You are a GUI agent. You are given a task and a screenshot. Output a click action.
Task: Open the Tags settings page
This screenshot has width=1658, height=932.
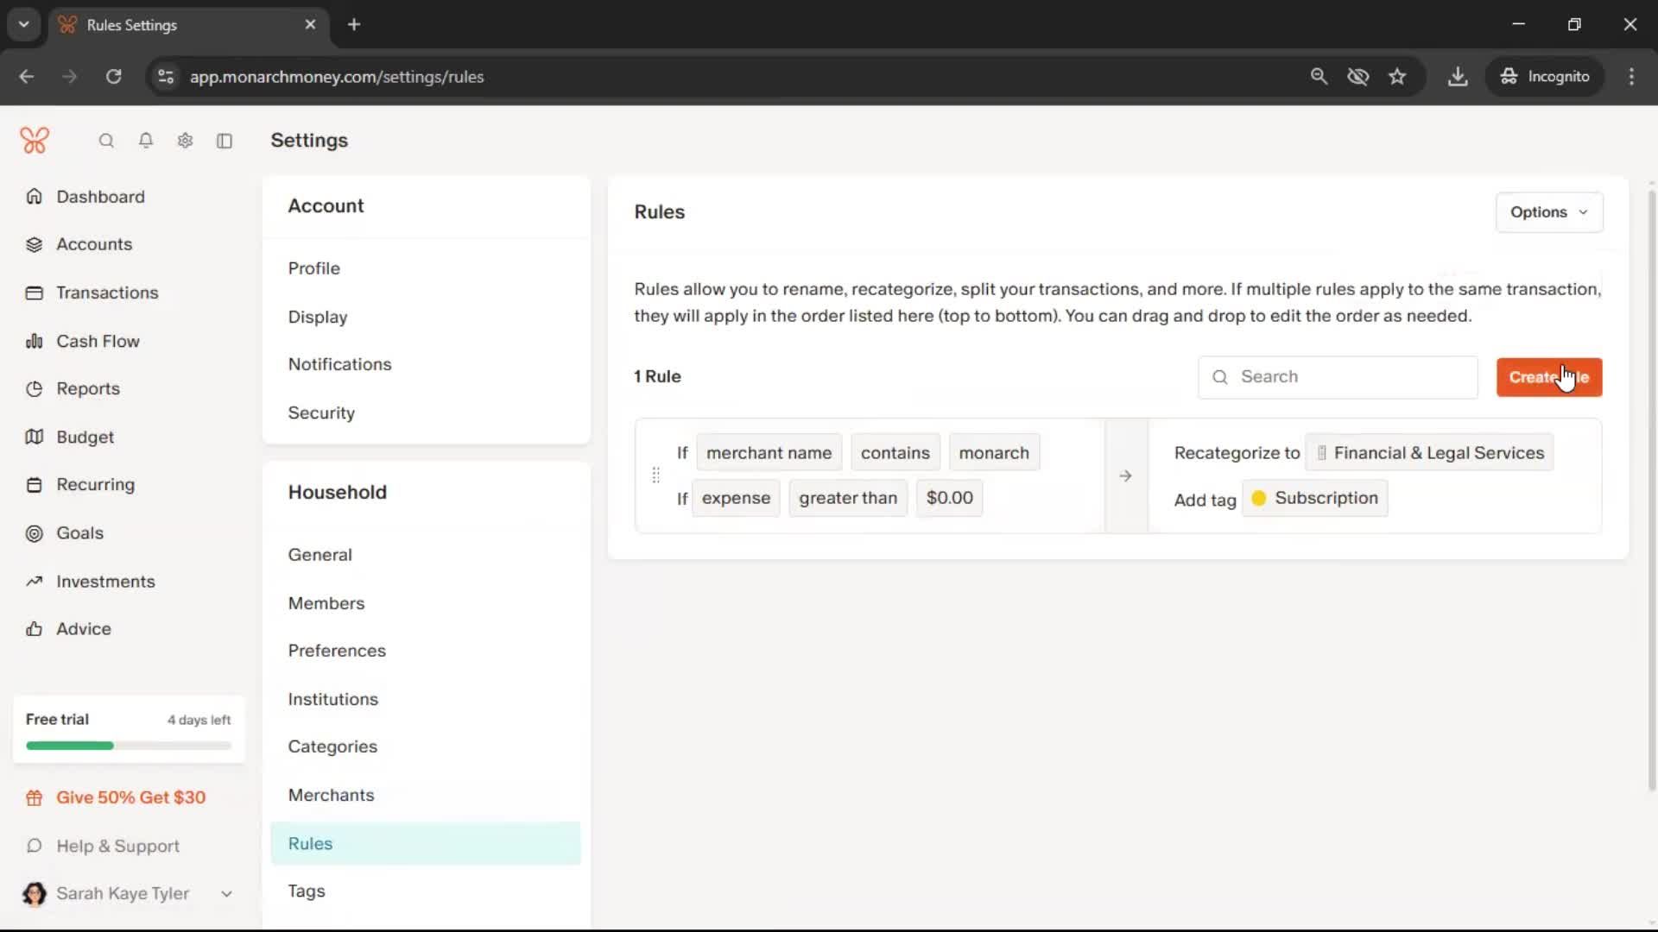[x=307, y=891]
